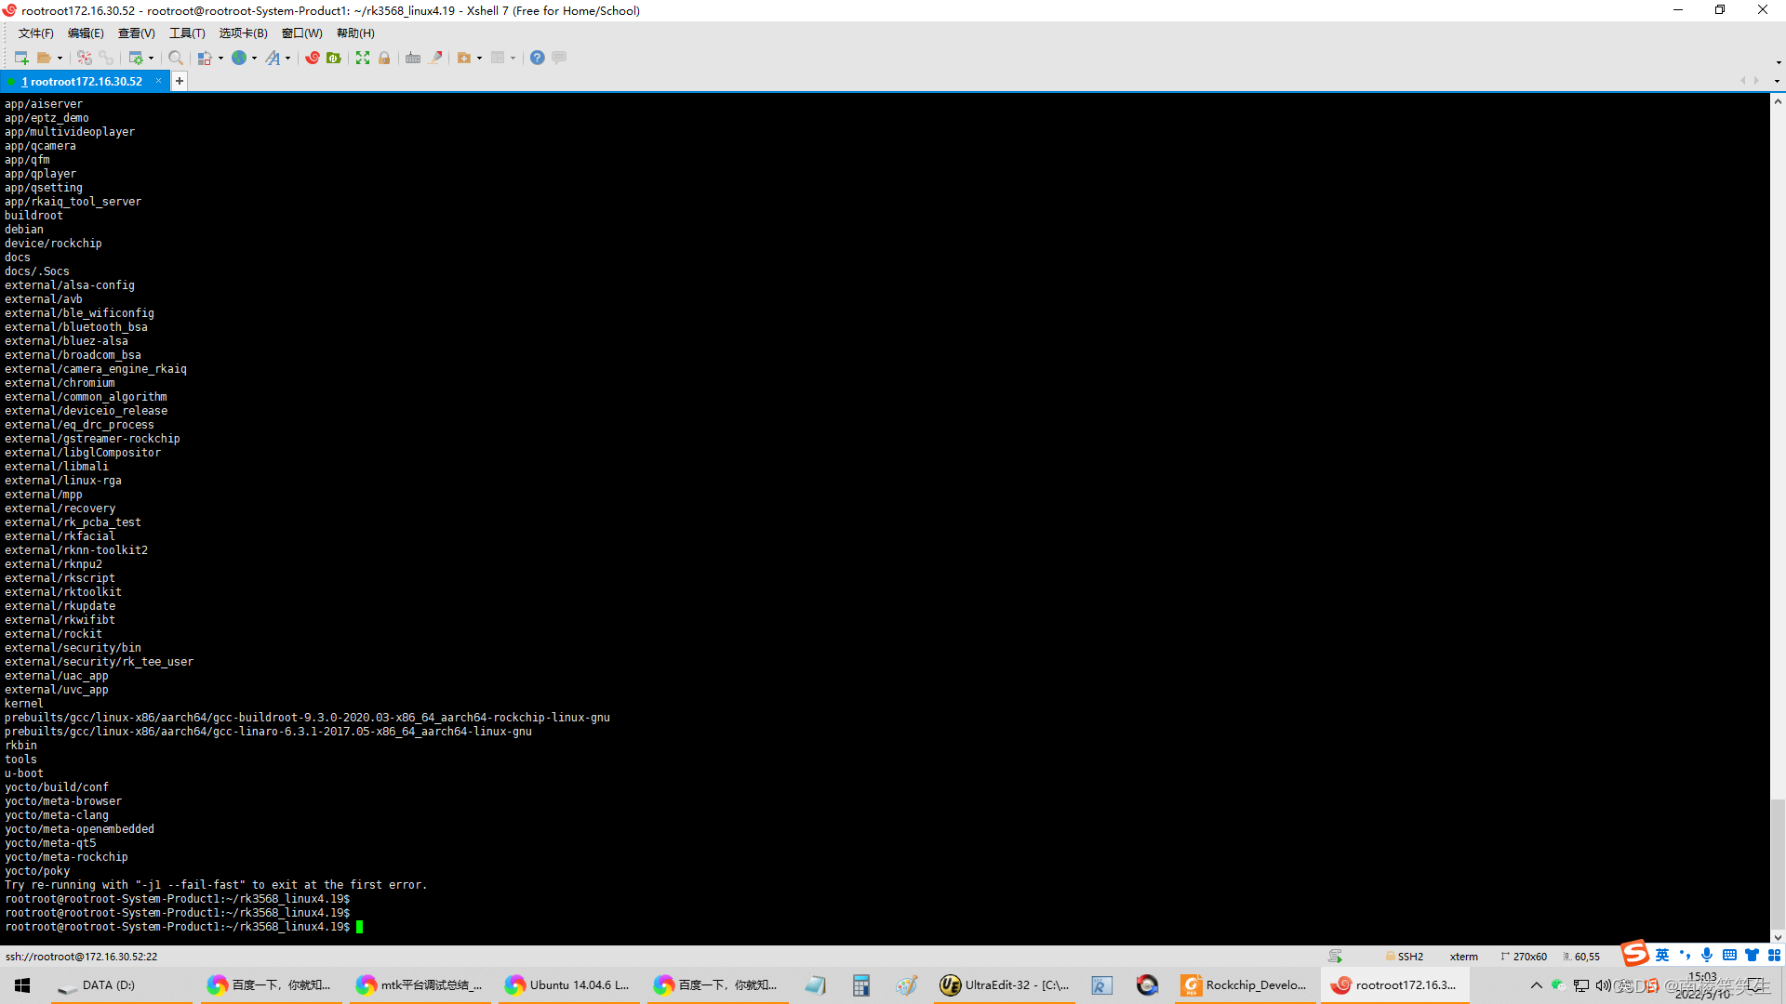Switch Sogou input from 英 to Chinese
The height and width of the screenshot is (1004, 1786).
click(x=1662, y=955)
